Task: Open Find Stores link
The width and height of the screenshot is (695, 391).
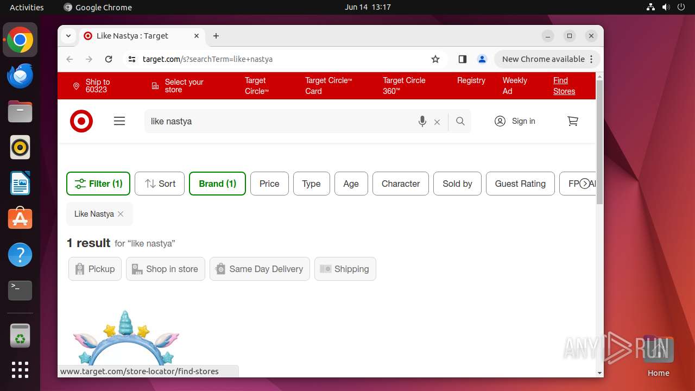Action: pyautogui.click(x=564, y=86)
